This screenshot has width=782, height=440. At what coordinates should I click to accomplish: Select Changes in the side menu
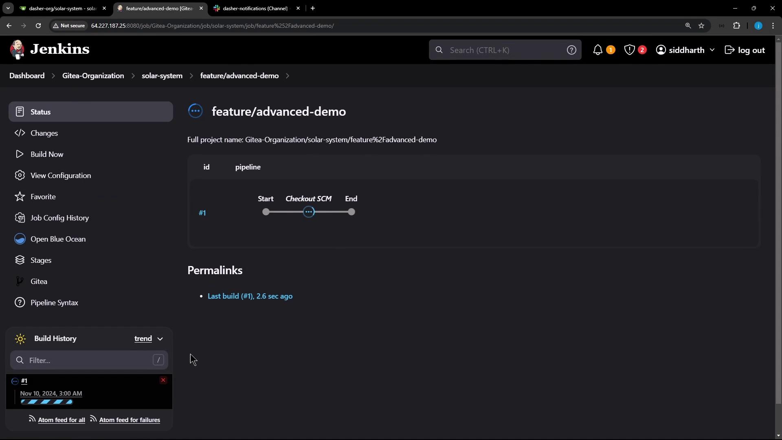click(44, 133)
